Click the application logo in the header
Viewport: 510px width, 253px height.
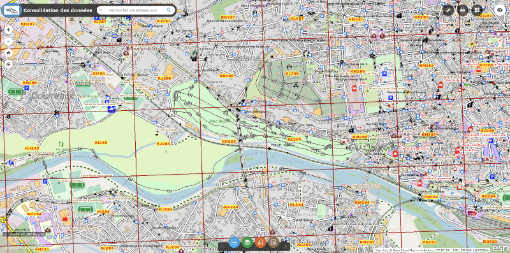click(x=11, y=10)
